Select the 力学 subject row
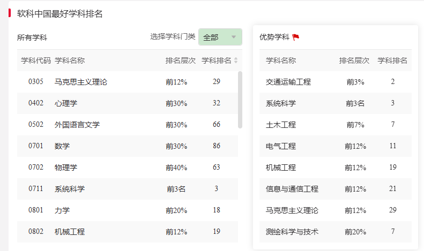The width and height of the screenshot is (424, 251). click(x=62, y=210)
